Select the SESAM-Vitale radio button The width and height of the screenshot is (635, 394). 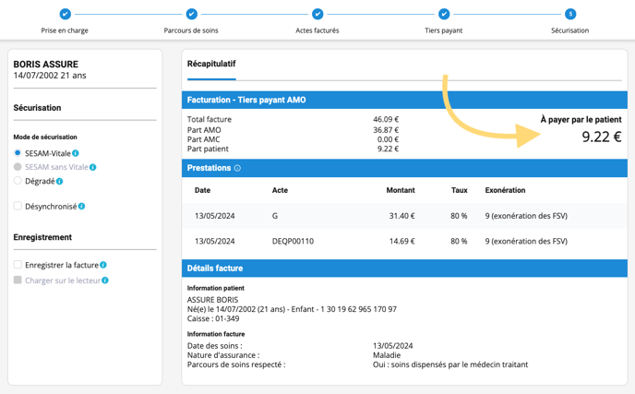point(18,153)
